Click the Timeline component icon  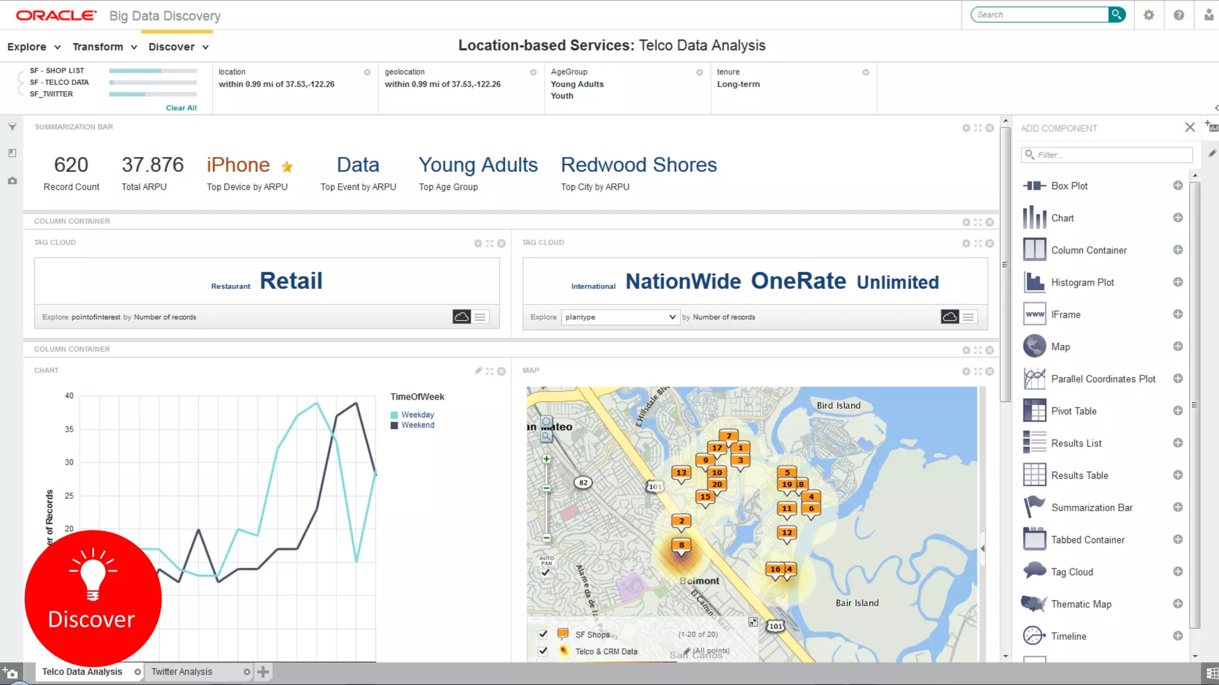click(x=1034, y=636)
